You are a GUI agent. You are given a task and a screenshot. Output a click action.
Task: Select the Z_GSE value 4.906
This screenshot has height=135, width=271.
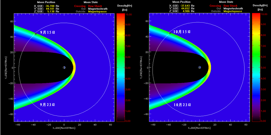coord(186,11)
